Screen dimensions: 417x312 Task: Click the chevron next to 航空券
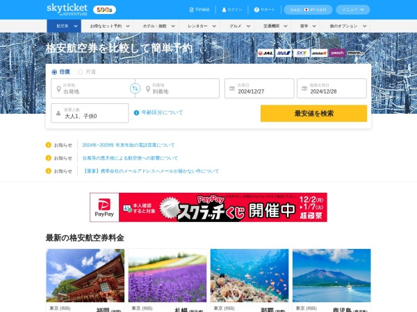[76, 26]
